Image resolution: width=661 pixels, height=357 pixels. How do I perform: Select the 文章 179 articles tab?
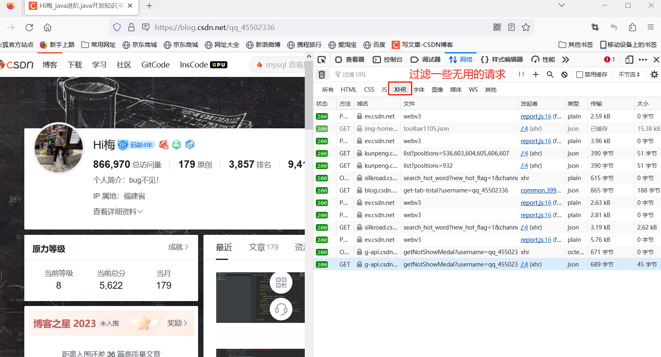(264, 247)
